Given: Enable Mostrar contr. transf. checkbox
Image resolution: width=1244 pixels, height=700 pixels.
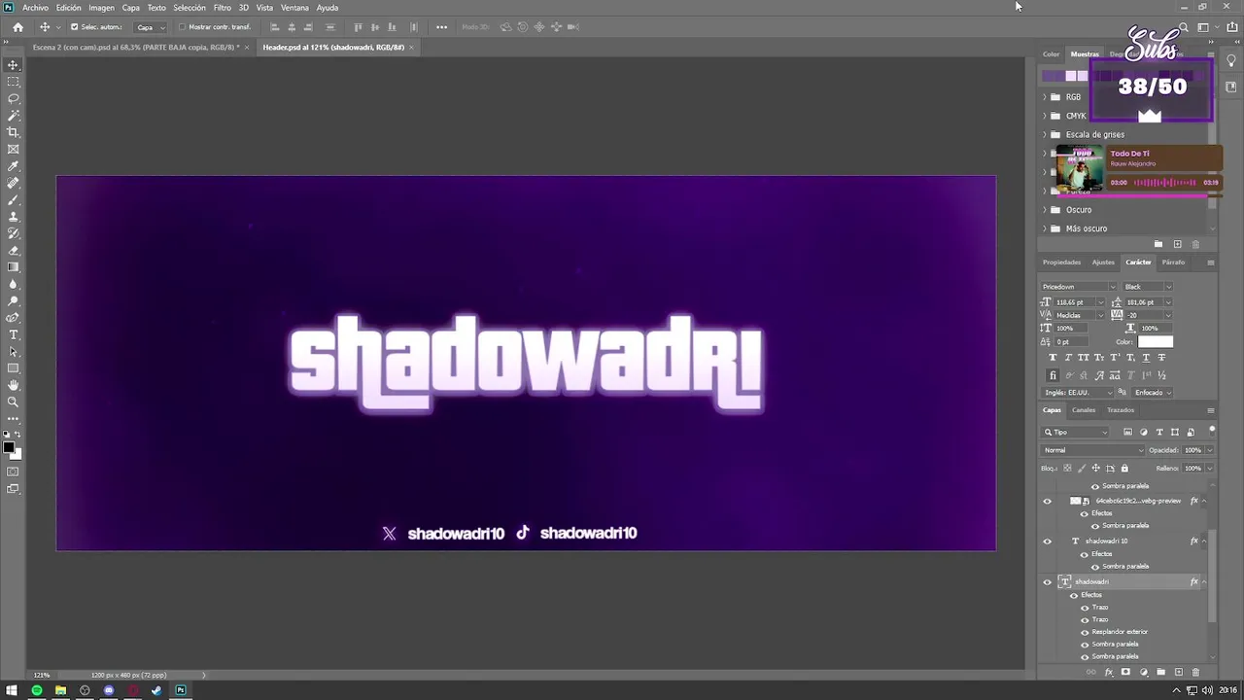Looking at the screenshot, I should coord(182,27).
